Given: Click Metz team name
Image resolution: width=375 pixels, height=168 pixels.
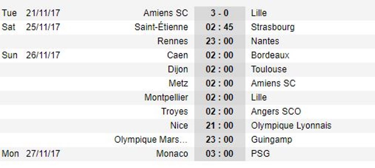Looking at the screenshot, I should pyautogui.click(x=178, y=83).
